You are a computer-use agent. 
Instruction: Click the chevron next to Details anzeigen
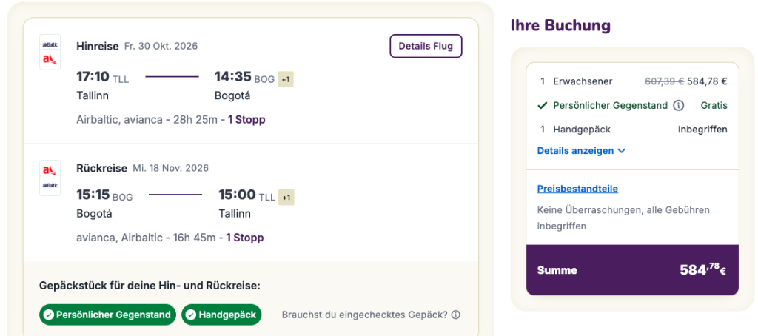pos(622,151)
